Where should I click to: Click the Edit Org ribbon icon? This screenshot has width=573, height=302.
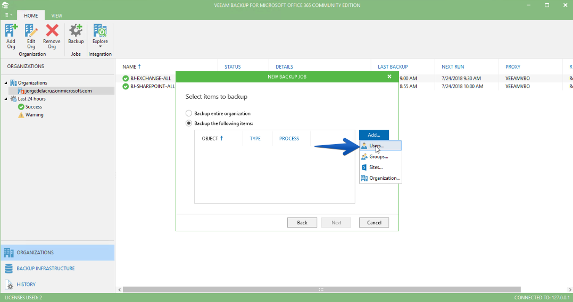coord(31,31)
